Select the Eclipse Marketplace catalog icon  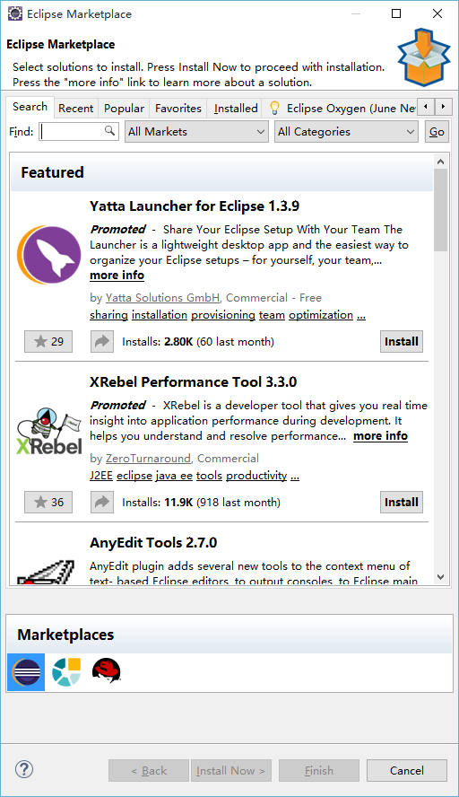click(26, 672)
